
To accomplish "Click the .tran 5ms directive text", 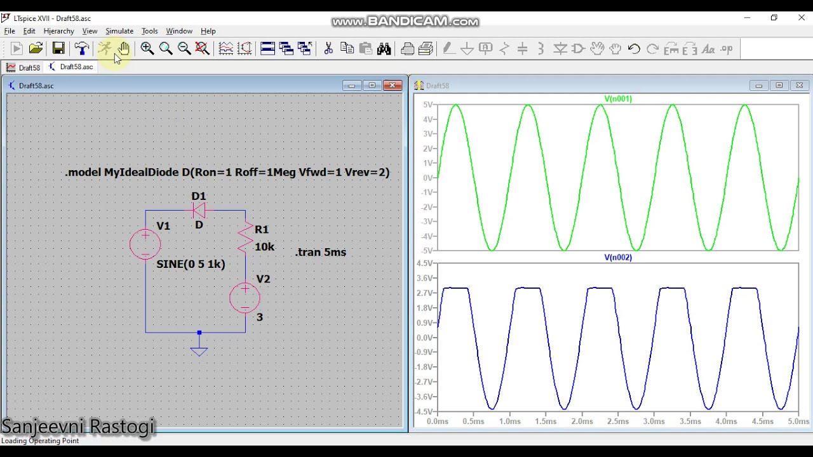I will (321, 252).
